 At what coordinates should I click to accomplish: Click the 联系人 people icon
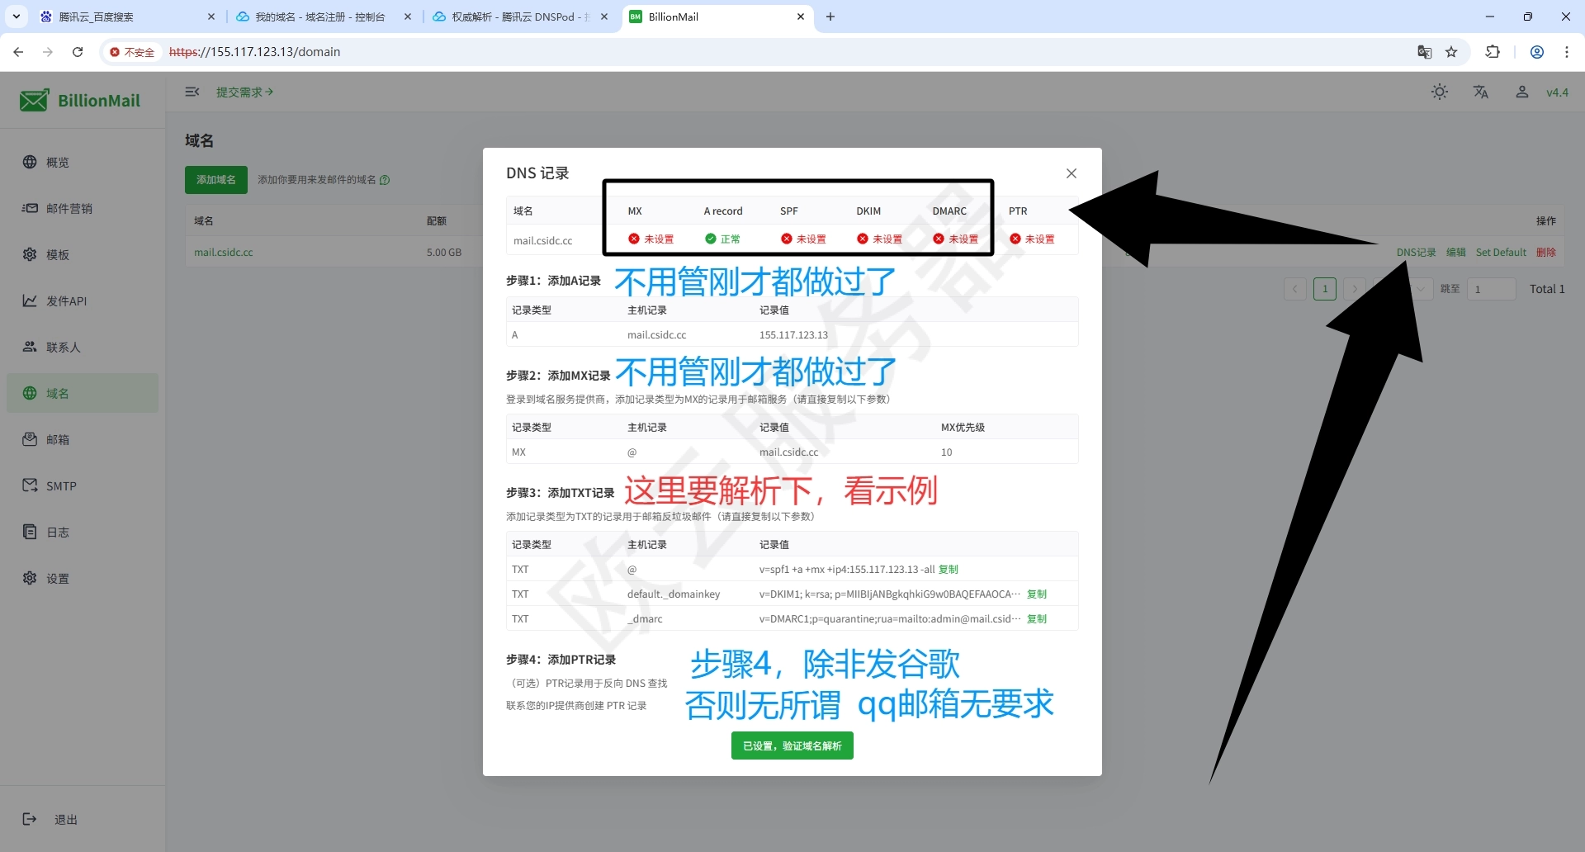(30, 347)
